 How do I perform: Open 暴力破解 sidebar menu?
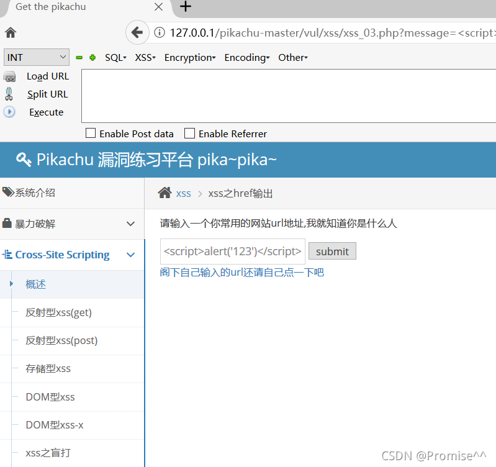pyautogui.click(x=72, y=224)
